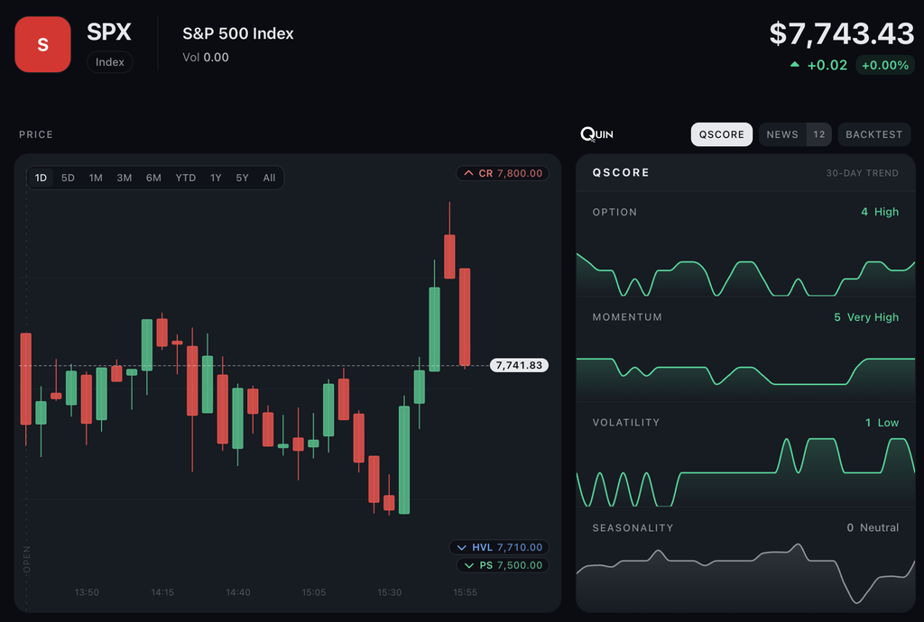This screenshot has width=924, height=622.
Task: Click the green up-arrow price change icon
Action: click(x=794, y=65)
